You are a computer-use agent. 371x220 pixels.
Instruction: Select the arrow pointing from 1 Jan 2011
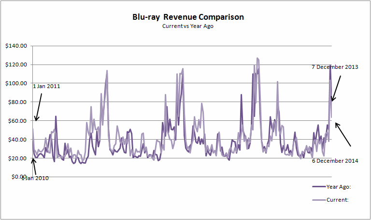tap(39, 107)
